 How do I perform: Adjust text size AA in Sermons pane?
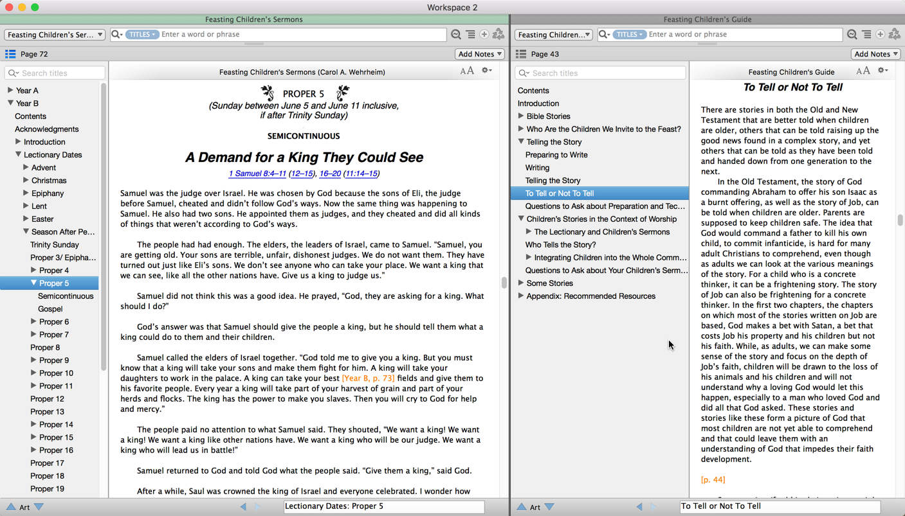point(467,71)
